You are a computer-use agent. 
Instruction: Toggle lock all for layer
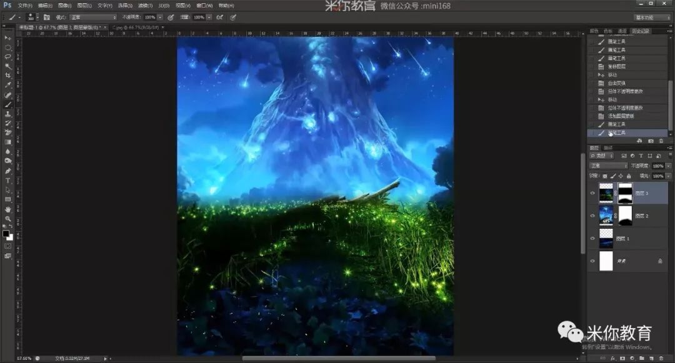(629, 176)
